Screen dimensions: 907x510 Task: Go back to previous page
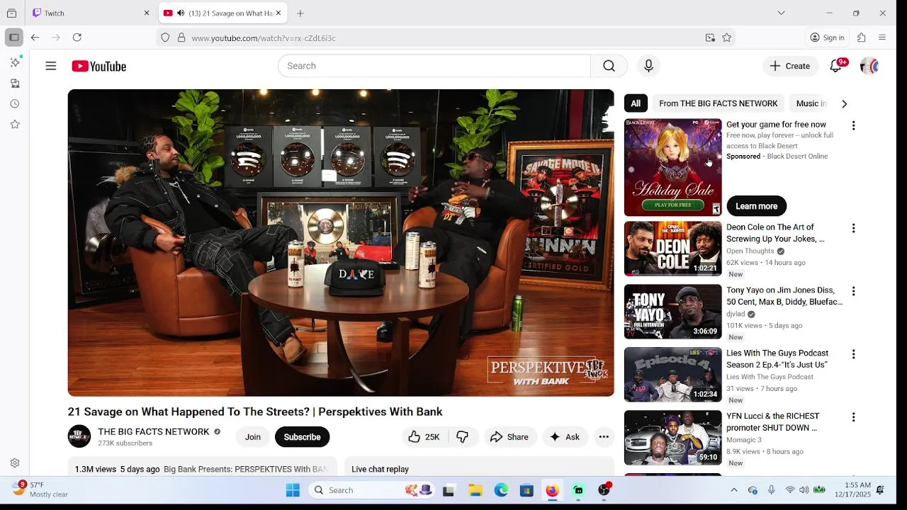(x=35, y=38)
